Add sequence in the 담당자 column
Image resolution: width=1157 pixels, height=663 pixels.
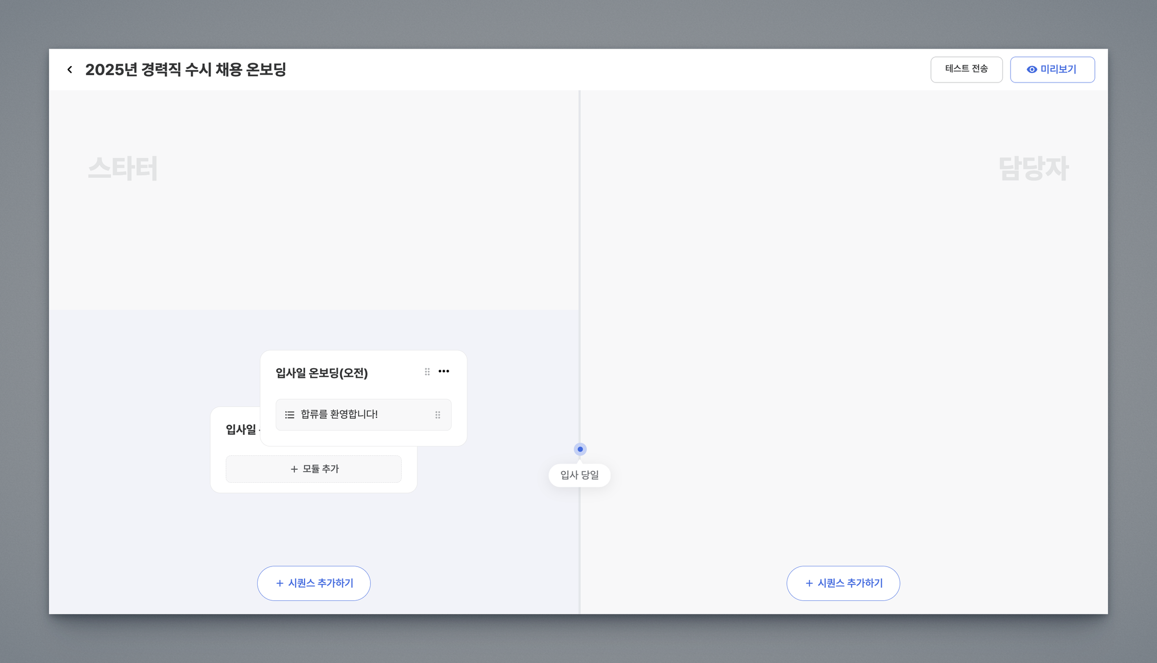pyautogui.click(x=843, y=583)
